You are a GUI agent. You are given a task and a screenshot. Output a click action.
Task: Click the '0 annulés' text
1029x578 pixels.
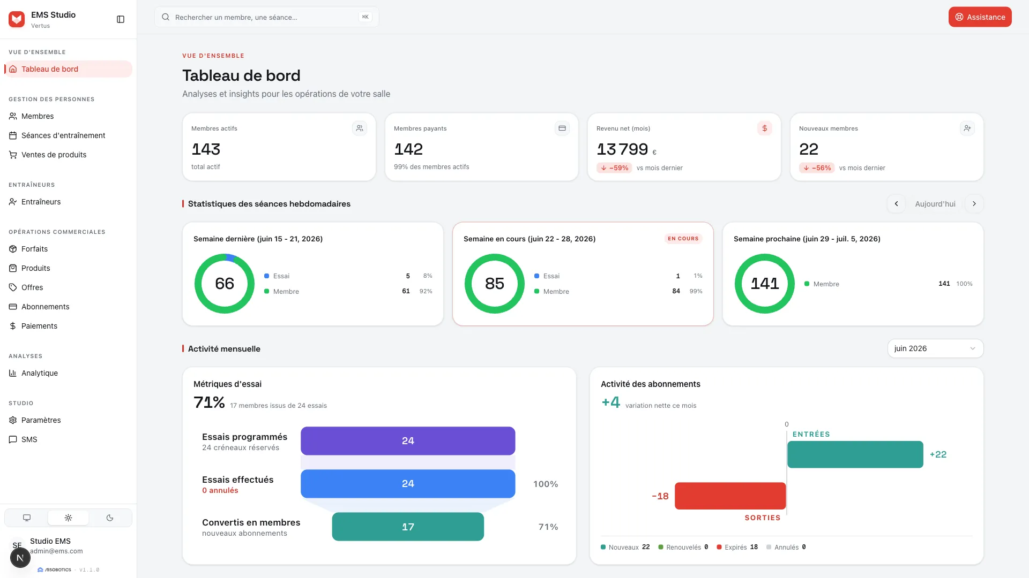[220, 491]
